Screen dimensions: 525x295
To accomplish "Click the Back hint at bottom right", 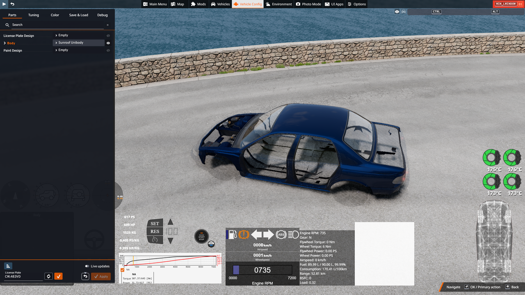I will 512,287.
